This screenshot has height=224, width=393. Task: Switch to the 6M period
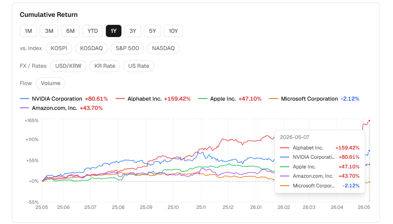(70, 31)
